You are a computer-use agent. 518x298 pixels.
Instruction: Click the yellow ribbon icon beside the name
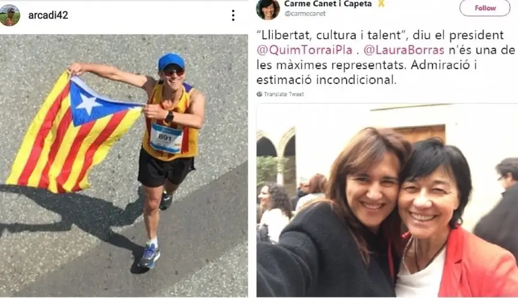381,3
